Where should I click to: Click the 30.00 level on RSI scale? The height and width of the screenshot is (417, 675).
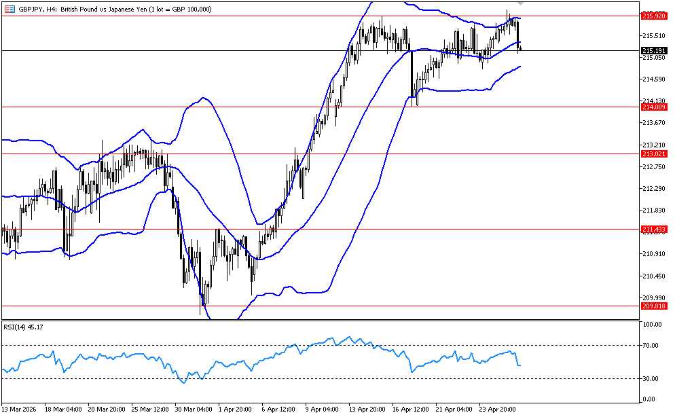pos(651,378)
